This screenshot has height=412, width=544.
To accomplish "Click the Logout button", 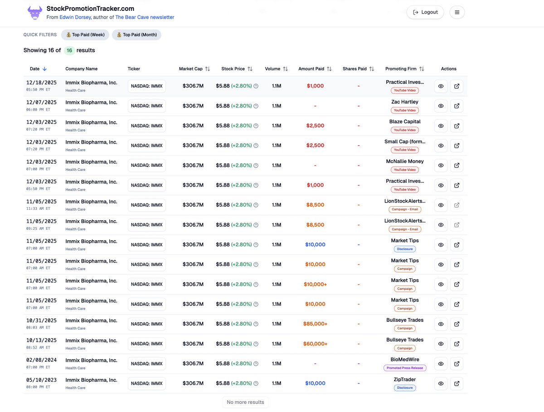I will tap(425, 12).
